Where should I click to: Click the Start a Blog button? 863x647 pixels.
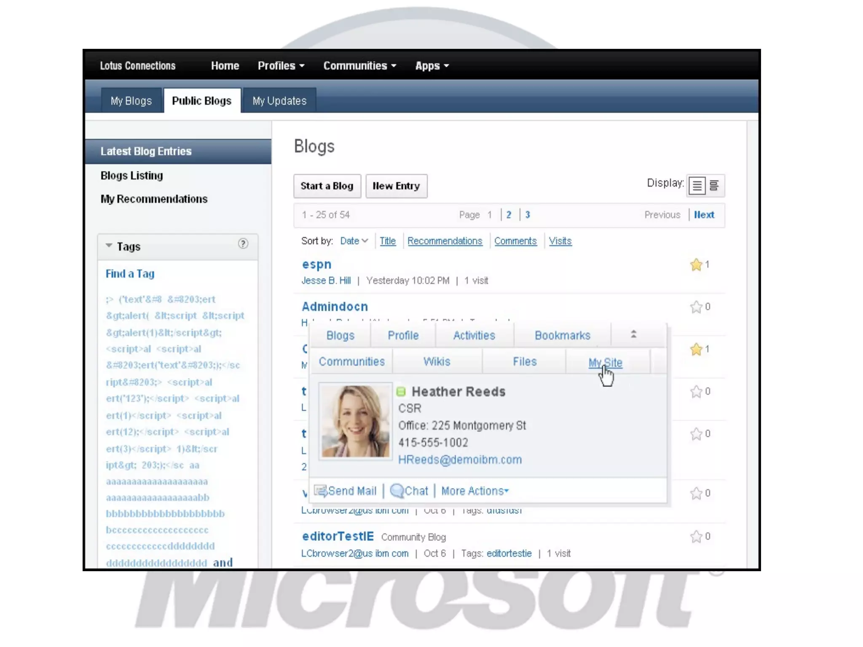coord(327,186)
